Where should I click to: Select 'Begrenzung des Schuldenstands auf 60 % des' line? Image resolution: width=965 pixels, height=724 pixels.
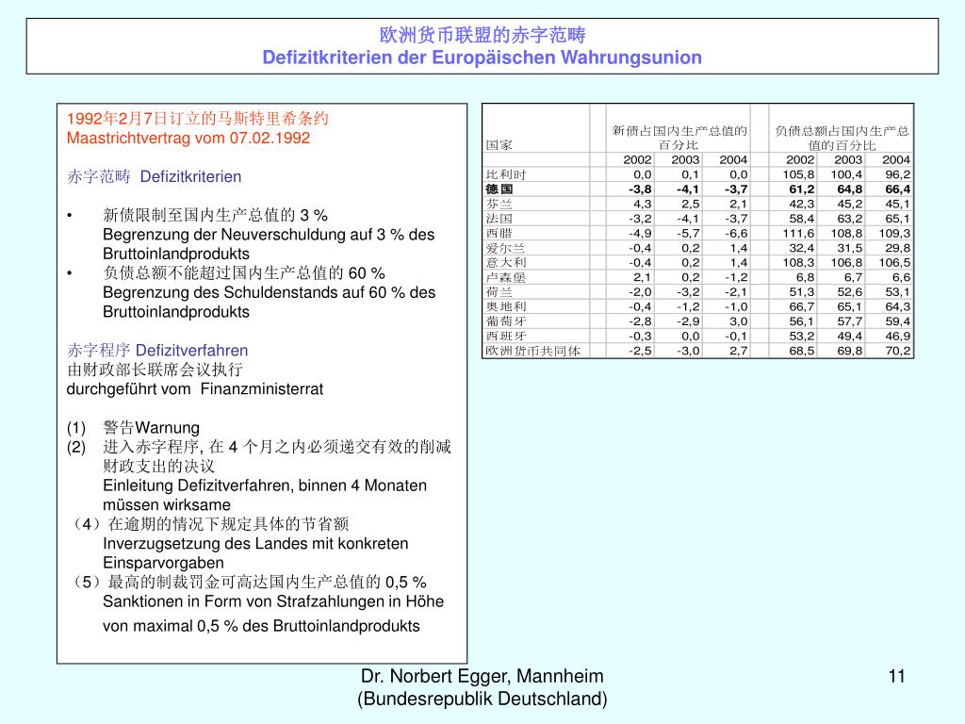pyautogui.click(x=269, y=292)
